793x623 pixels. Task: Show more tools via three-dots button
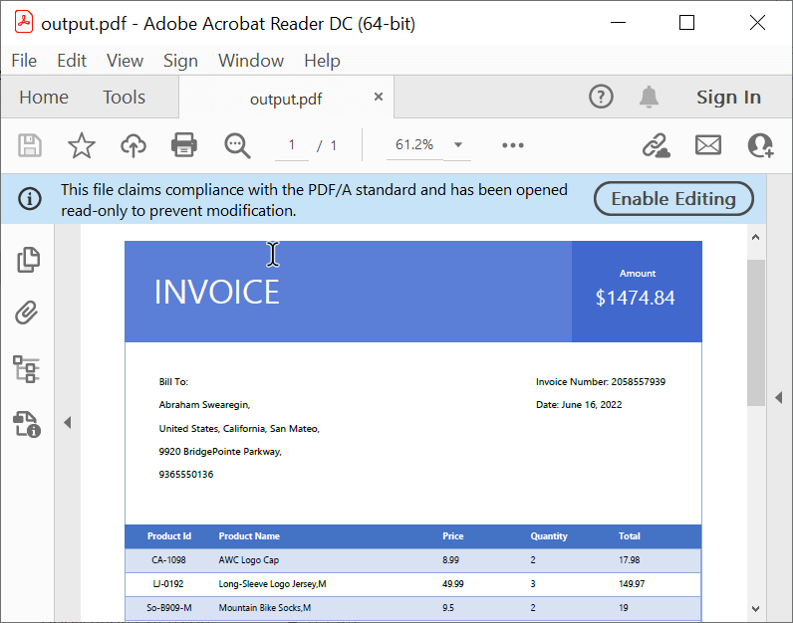513,145
